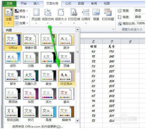
Task: Open the 宽度 width 自动 dropdown box
Action: pyautogui.click(x=140, y=10)
